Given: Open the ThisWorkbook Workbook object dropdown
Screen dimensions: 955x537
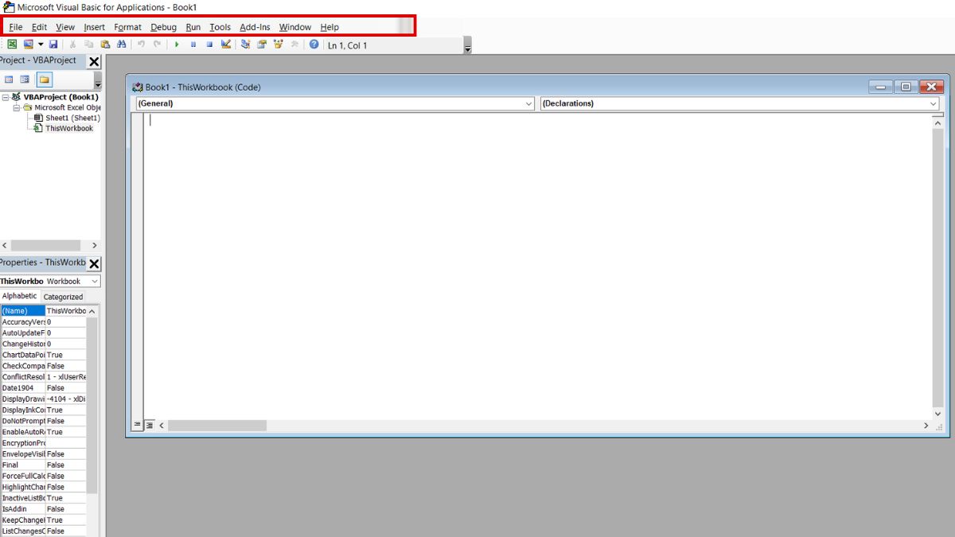Looking at the screenshot, I should [50, 281].
